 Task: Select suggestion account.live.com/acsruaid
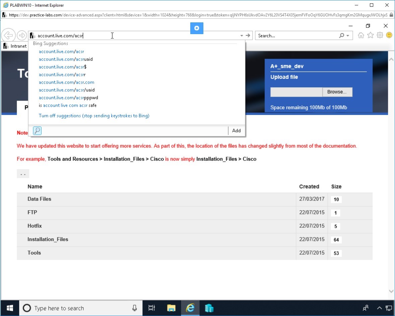(x=65, y=59)
